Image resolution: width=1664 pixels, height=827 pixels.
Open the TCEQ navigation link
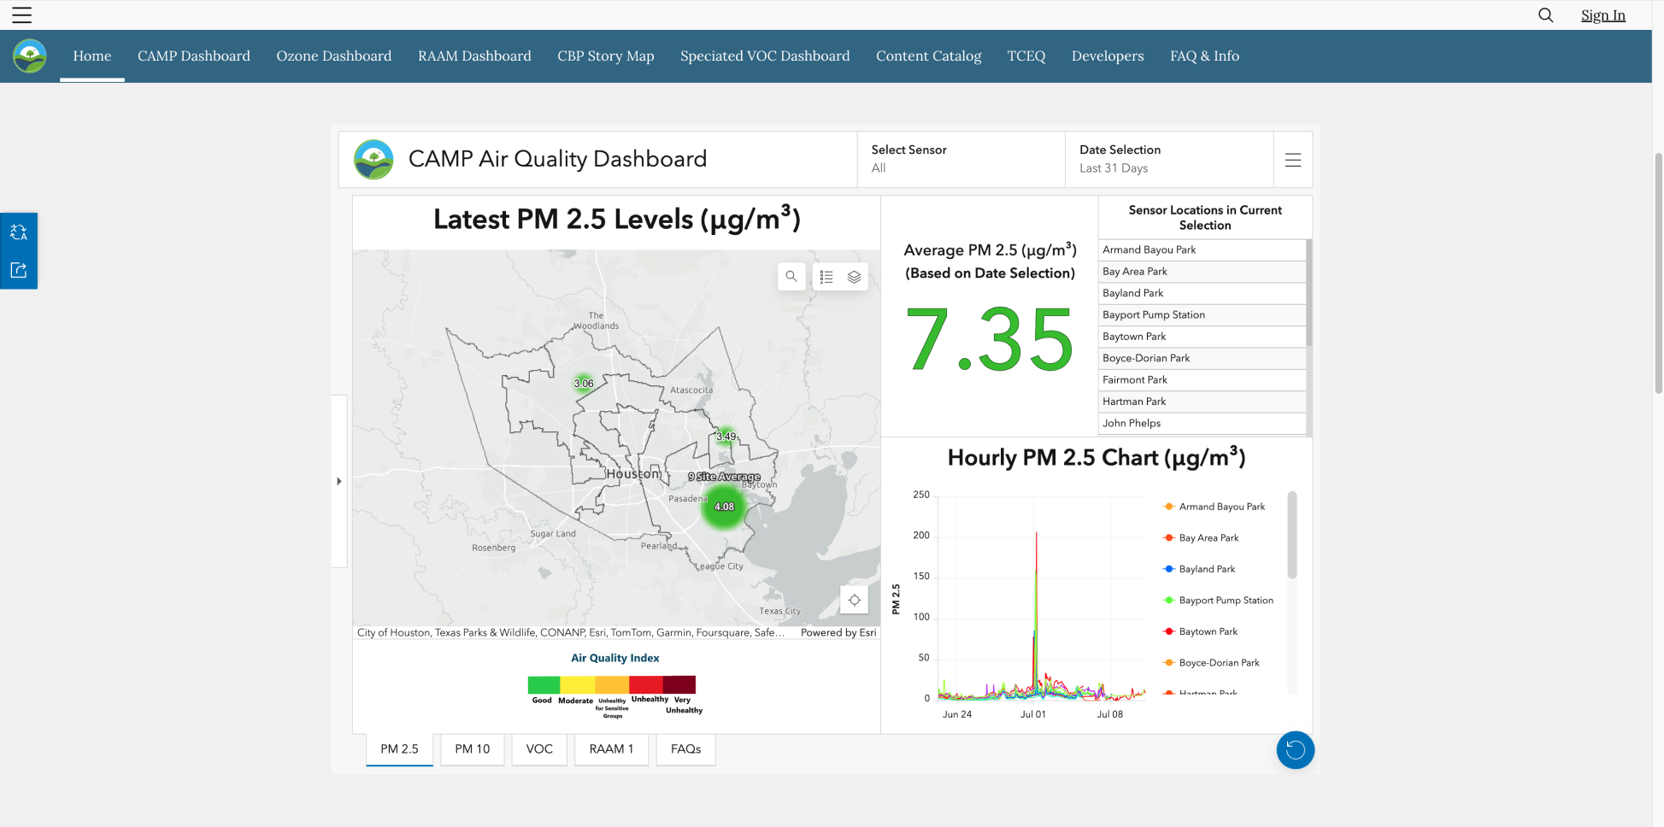pos(1026,56)
